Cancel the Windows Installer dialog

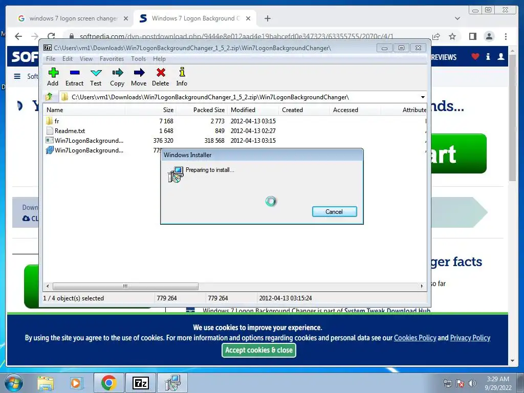[x=335, y=211]
